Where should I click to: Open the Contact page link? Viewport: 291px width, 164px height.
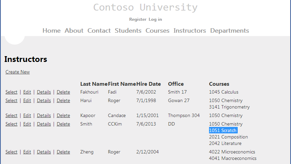[99, 31]
